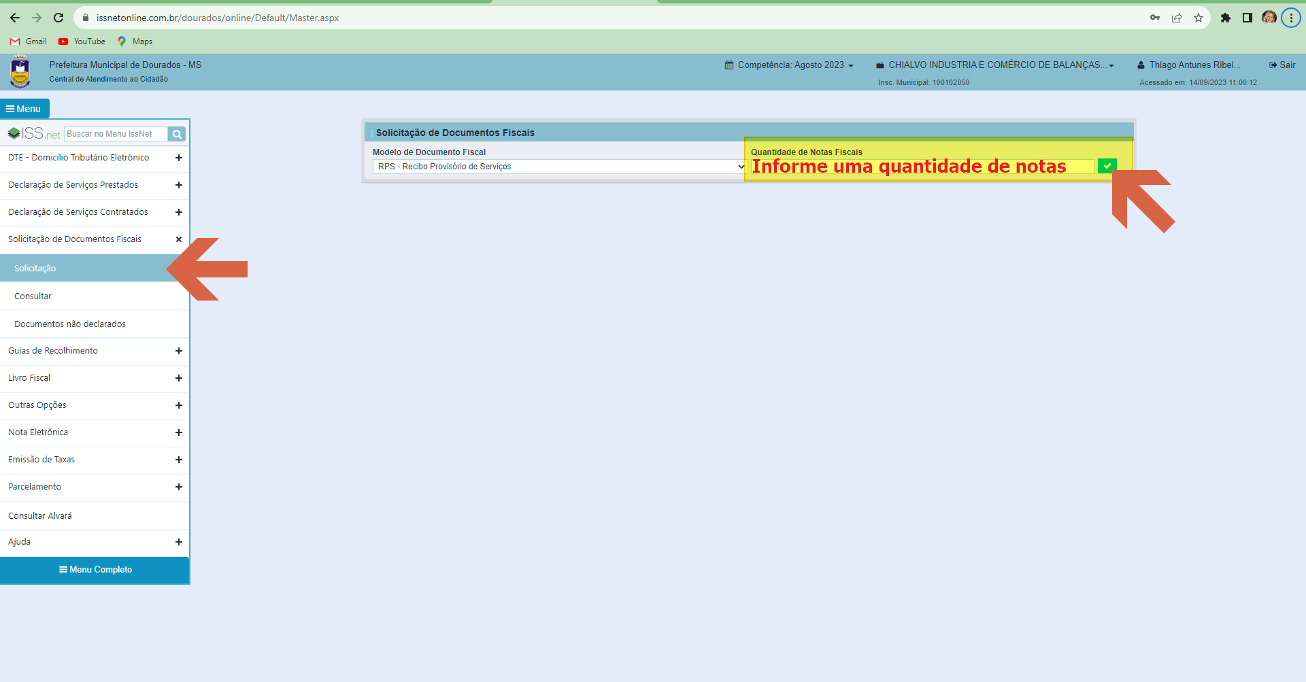
Task: Click the share page icon in address bar
Action: click(x=1177, y=18)
